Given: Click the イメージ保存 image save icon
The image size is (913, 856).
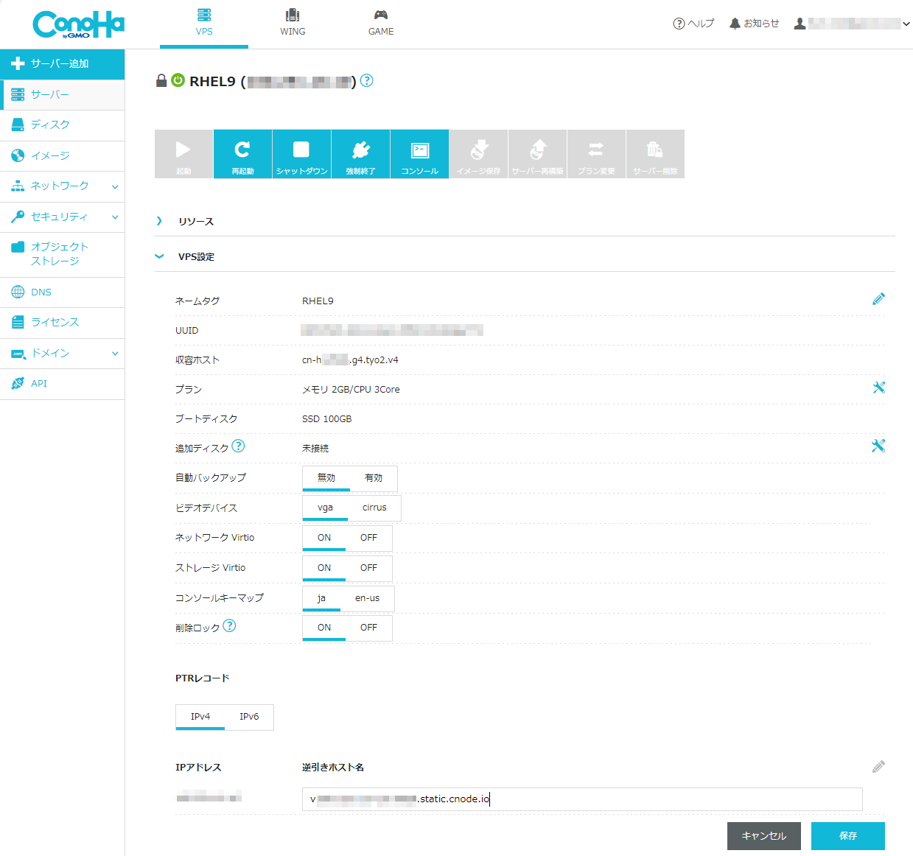Looking at the screenshot, I should pos(478,154).
